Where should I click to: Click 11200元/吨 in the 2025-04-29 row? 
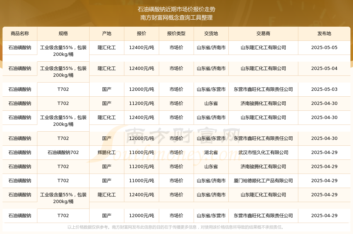point(141,167)
